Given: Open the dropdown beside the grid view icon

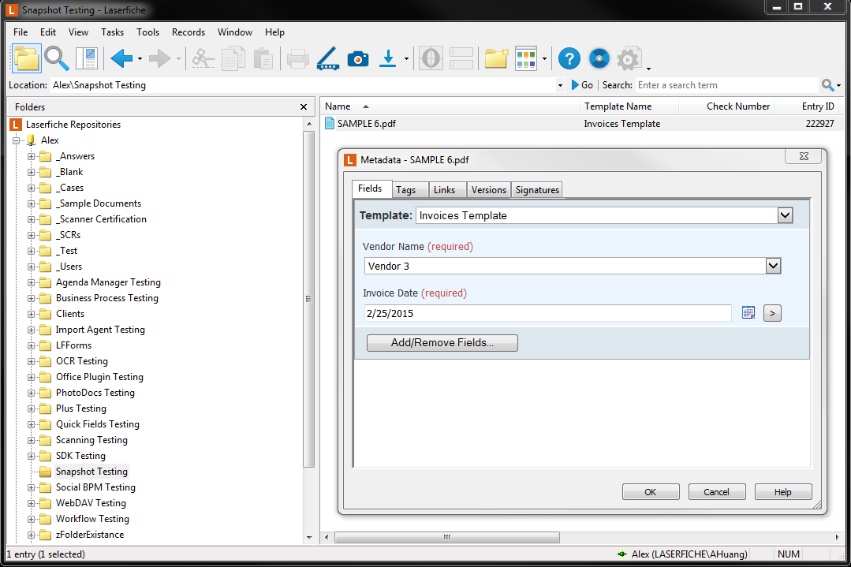Looking at the screenshot, I should tap(544, 58).
